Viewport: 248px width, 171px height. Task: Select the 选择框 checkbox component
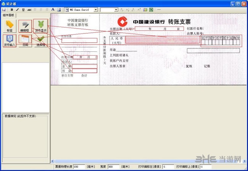click(41, 41)
